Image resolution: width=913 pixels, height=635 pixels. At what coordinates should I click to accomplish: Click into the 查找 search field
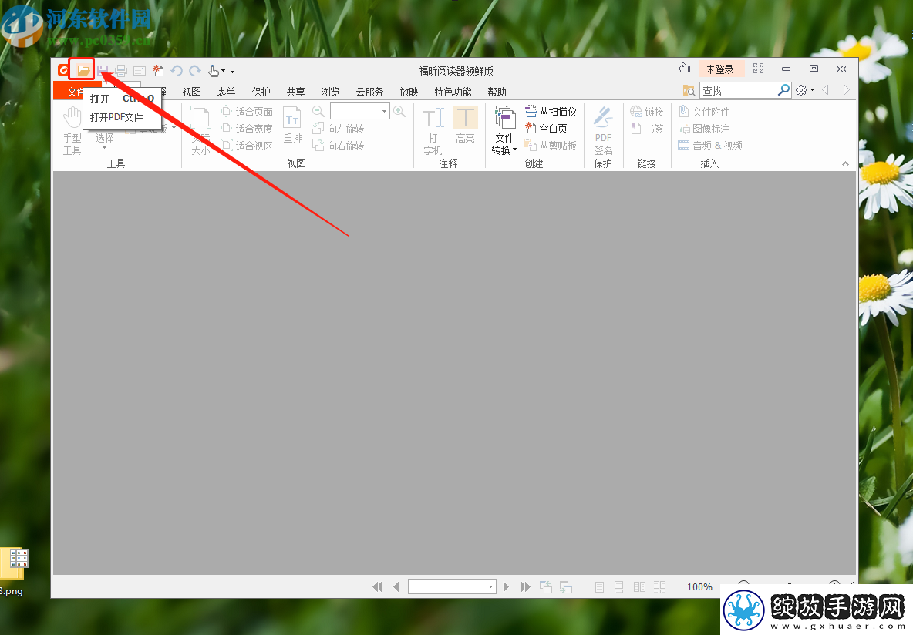click(x=738, y=90)
